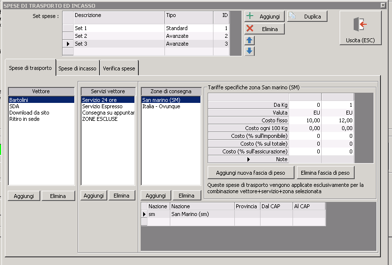Click first Costo (% sul totale) cell
This screenshot has width=392, height=265.
[x=305, y=144]
